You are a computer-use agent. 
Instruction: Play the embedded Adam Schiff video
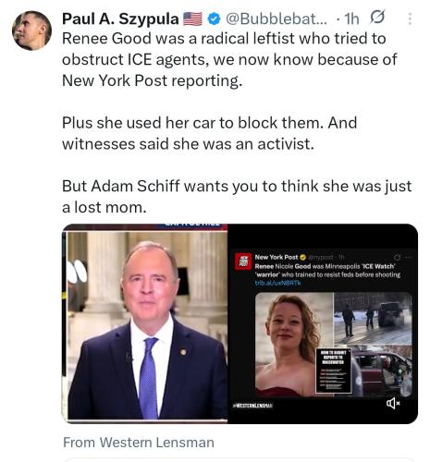240,323
